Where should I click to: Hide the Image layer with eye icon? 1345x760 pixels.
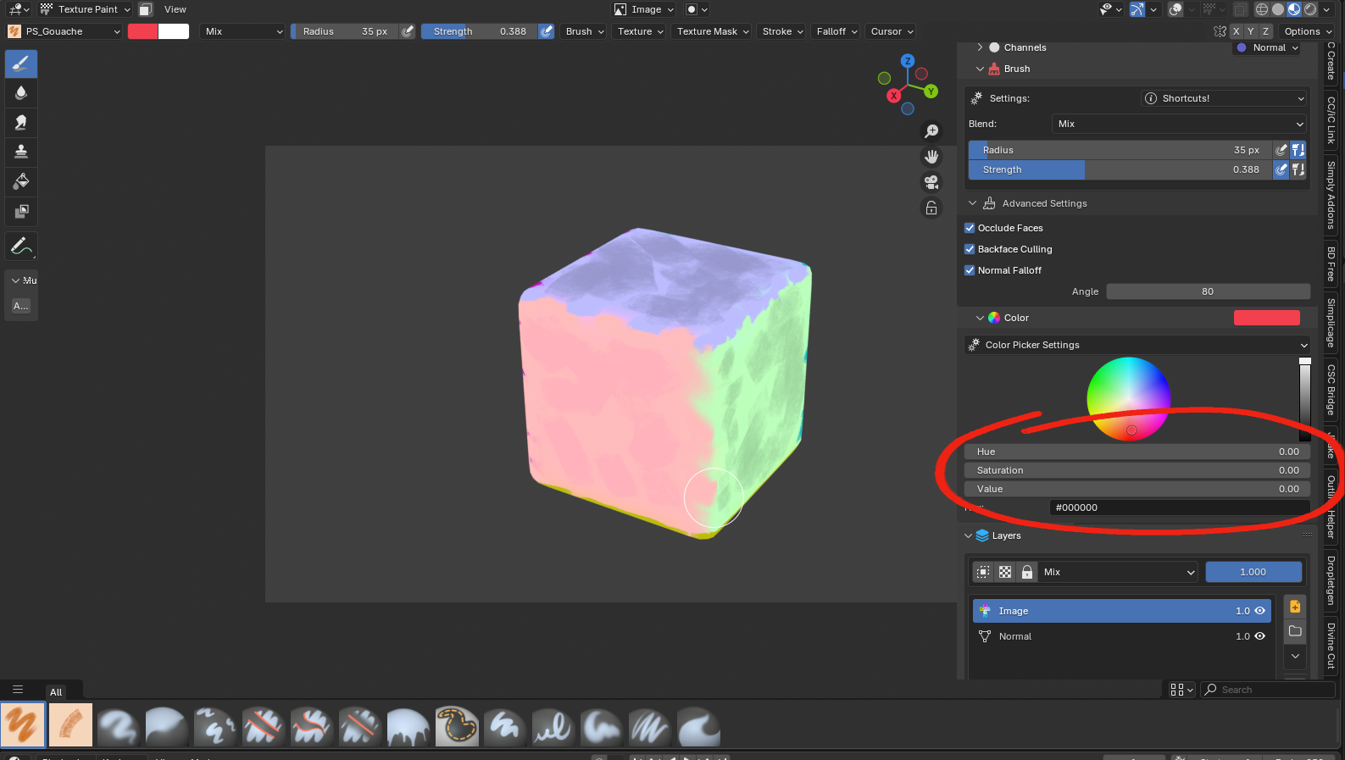tap(1260, 611)
